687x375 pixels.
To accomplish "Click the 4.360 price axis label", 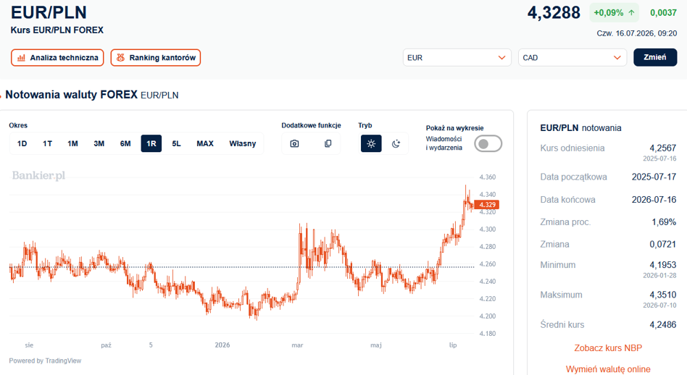I will coord(488,177).
